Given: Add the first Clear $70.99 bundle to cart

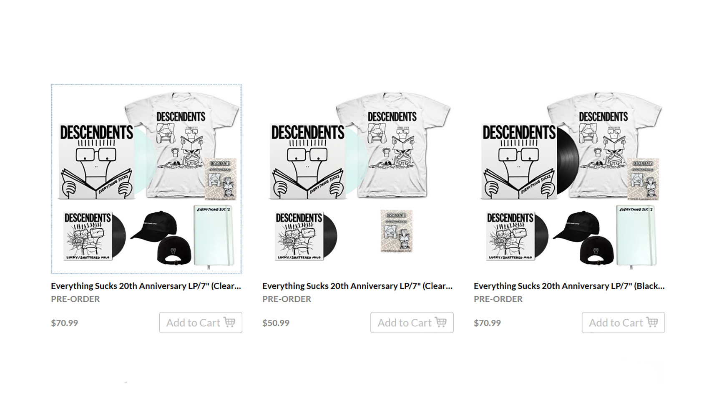Looking at the screenshot, I should (x=201, y=323).
